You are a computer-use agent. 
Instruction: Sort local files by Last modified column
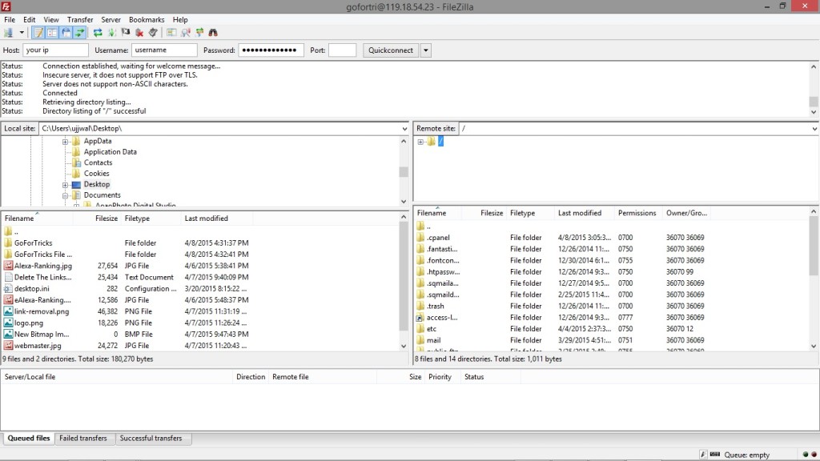216,218
